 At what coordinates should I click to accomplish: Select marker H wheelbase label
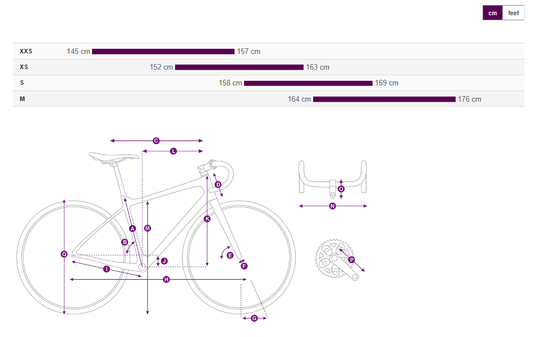pos(166,279)
